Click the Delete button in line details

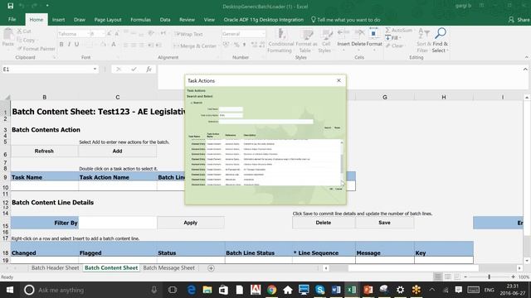coord(324,223)
